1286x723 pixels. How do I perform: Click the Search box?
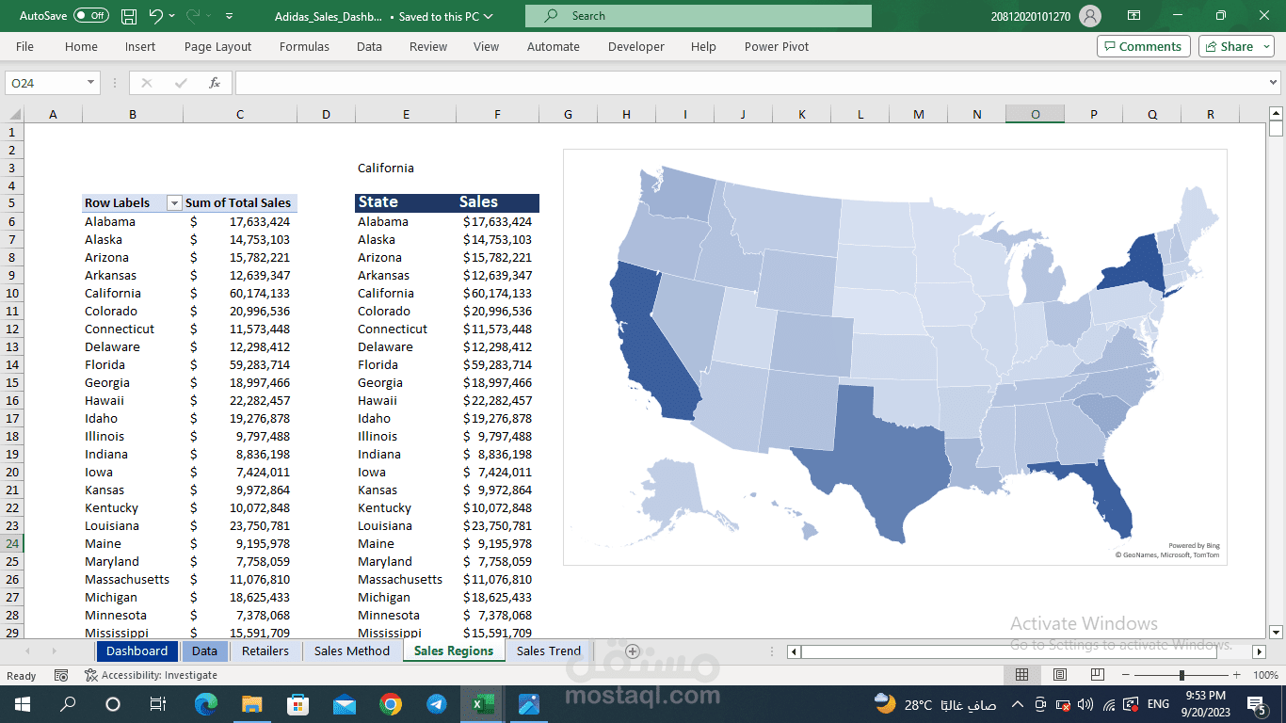[x=699, y=16]
